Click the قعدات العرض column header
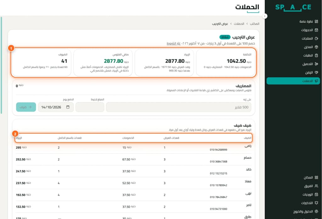322x219 pixels. click(x=171, y=138)
